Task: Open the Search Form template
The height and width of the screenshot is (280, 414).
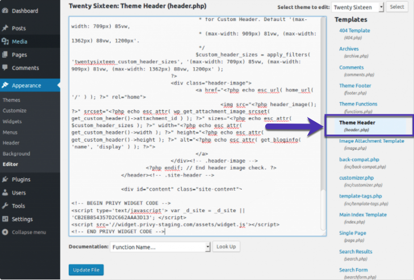Action: 353,270
